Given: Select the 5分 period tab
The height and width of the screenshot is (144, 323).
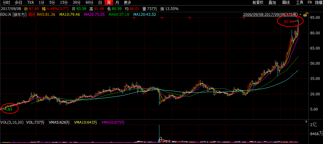Looking at the screenshot, I should coord(52,3).
